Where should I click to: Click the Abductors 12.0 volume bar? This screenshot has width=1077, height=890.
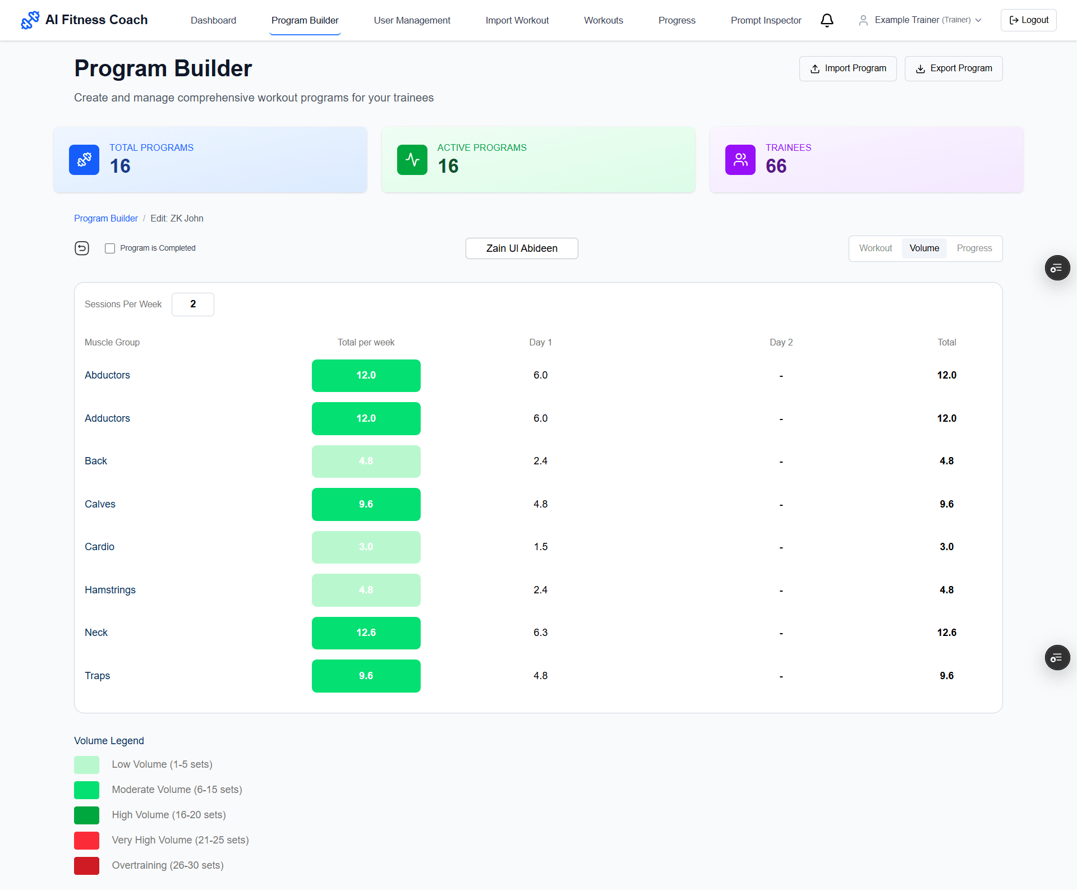366,376
